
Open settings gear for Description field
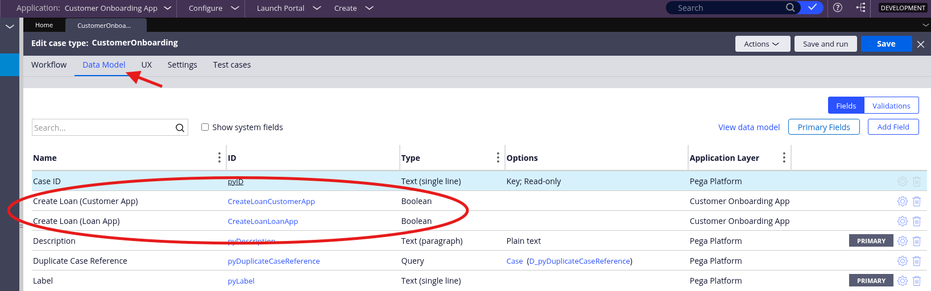(x=902, y=241)
